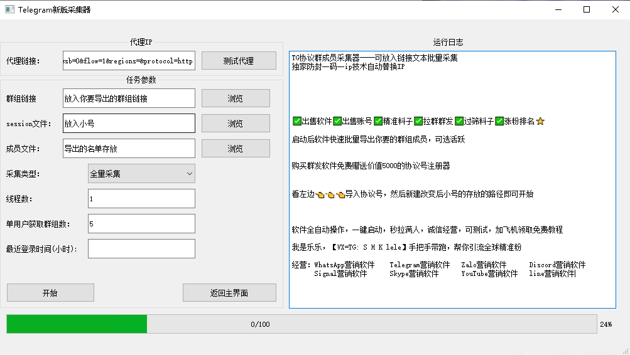Click the green check emoji before 涨粉排名
The height and width of the screenshot is (355, 630).
499,121
